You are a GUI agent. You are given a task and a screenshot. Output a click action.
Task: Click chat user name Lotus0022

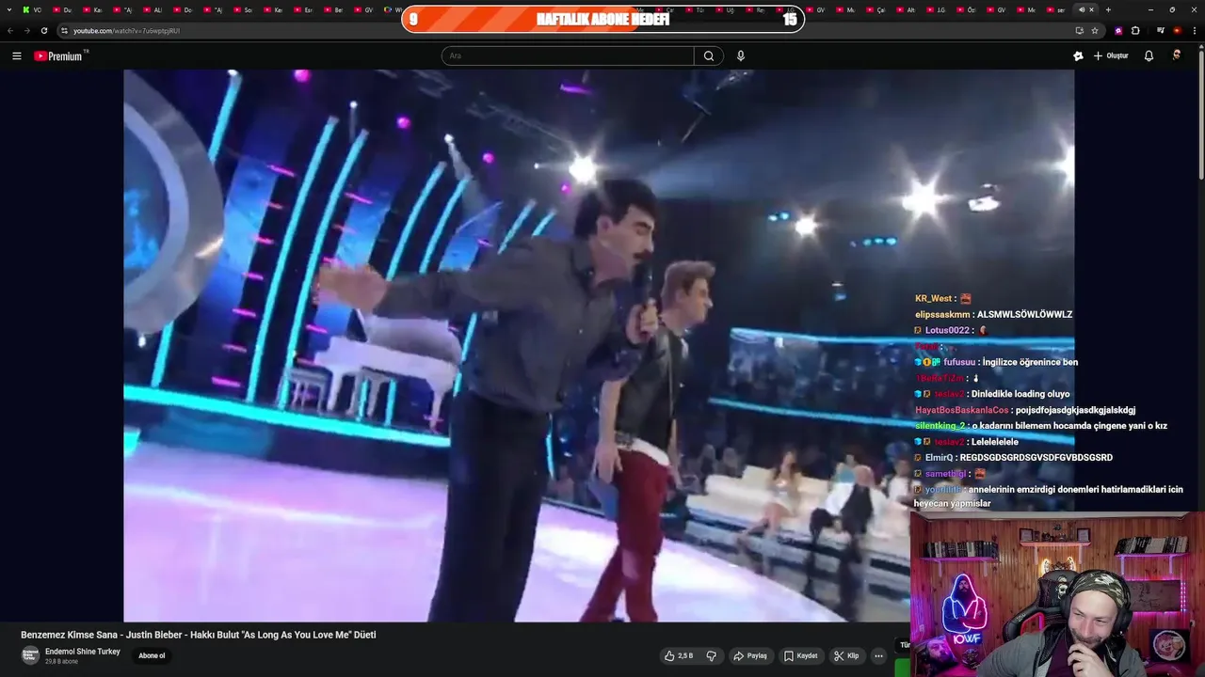pyautogui.click(x=946, y=330)
